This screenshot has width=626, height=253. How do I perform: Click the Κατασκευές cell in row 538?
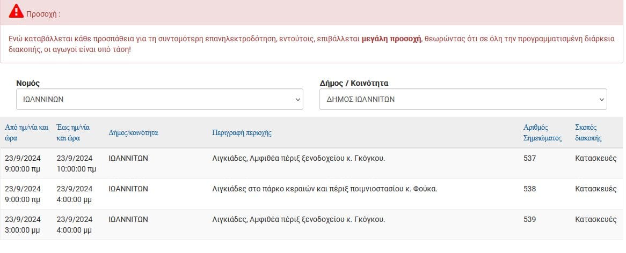[x=595, y=189]
